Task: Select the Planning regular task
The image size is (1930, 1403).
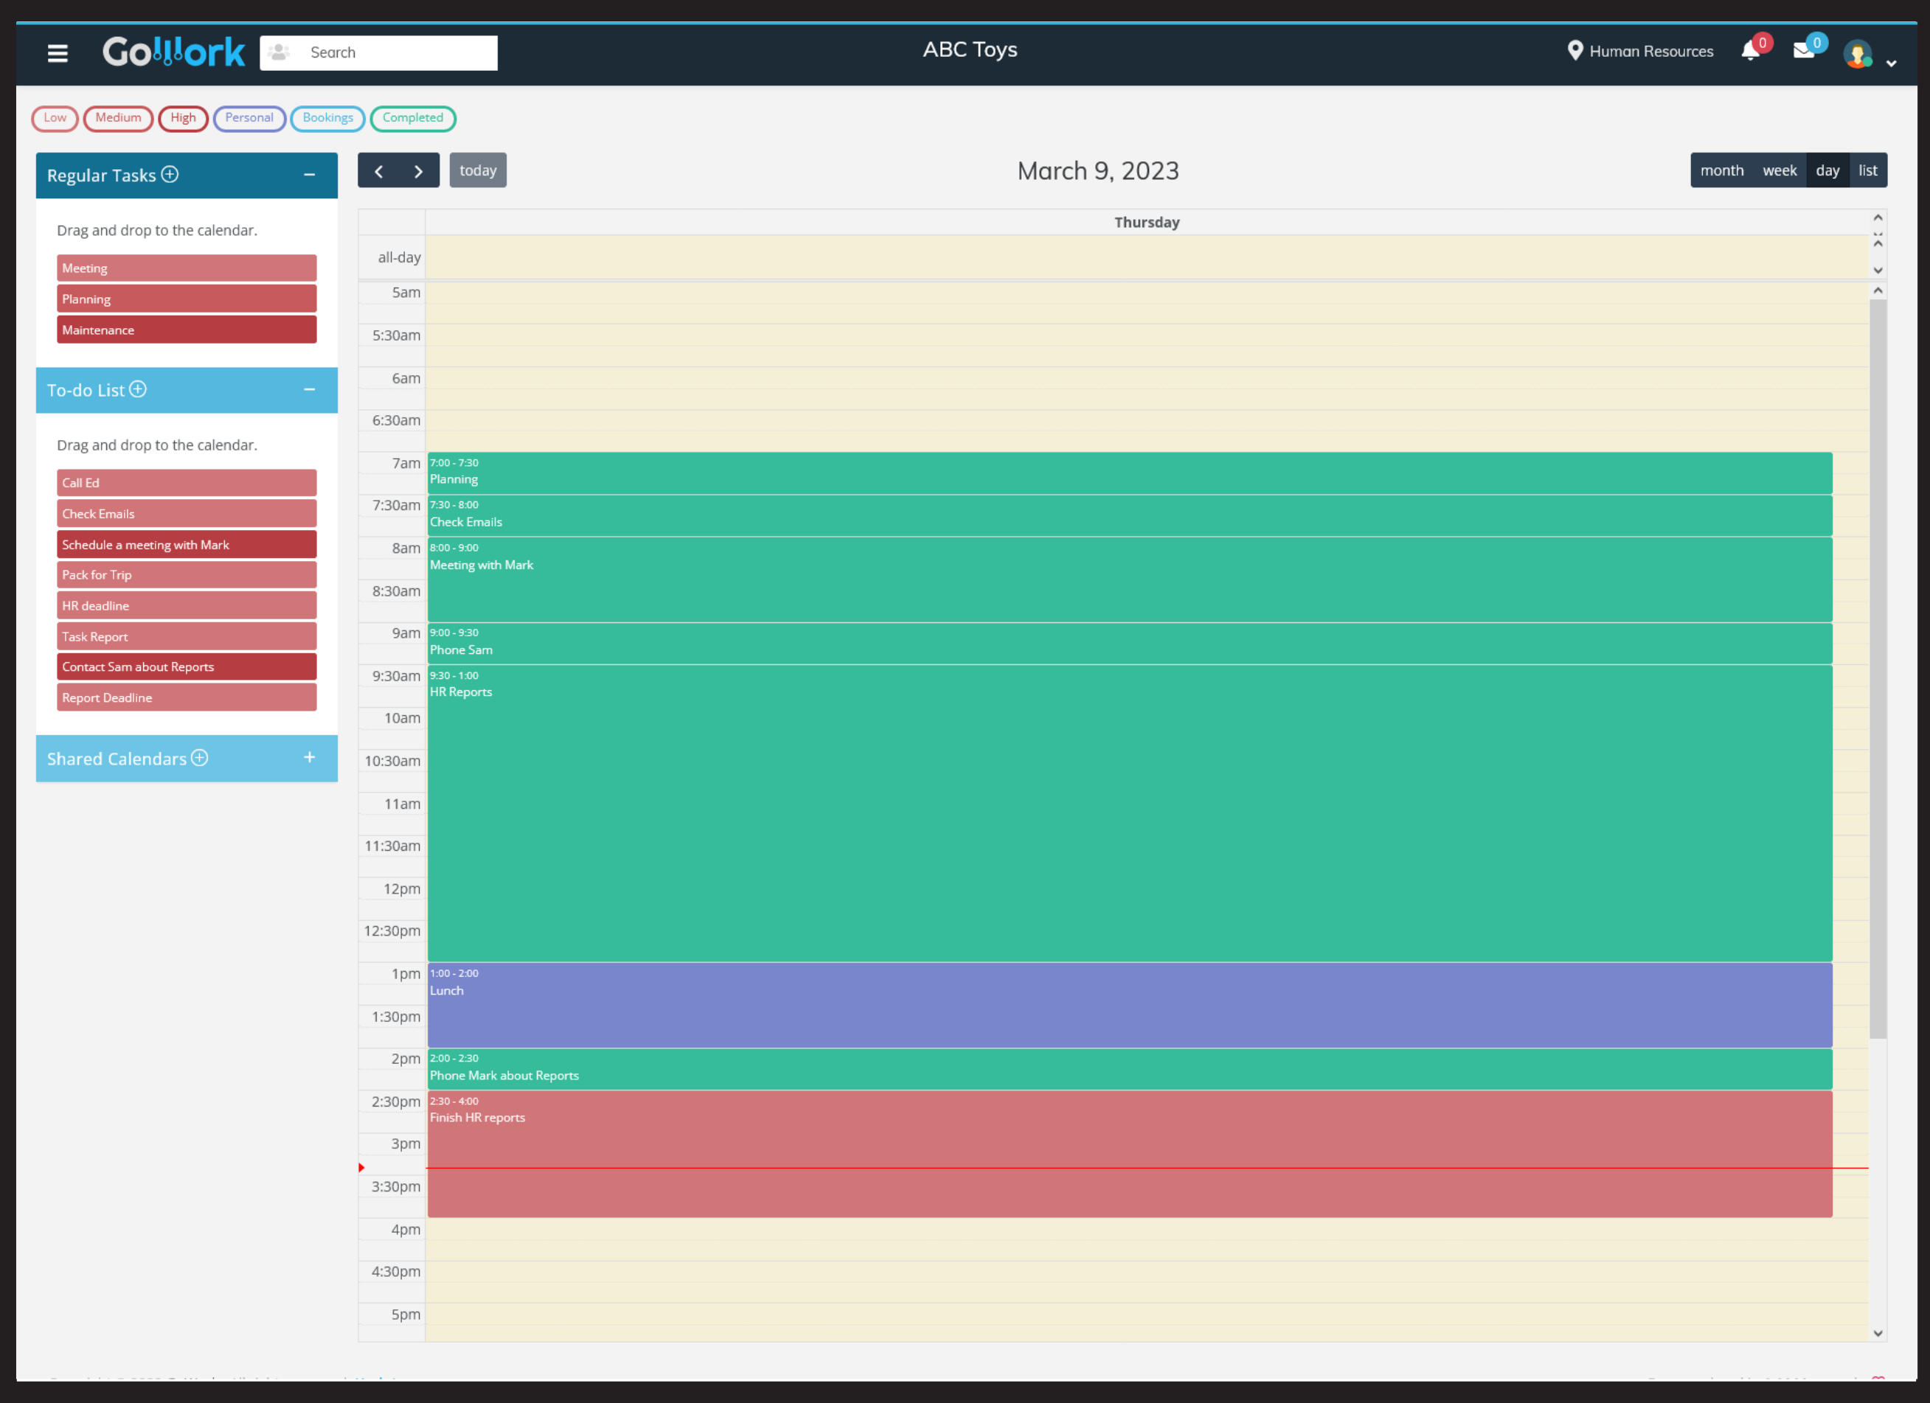Action: click(187, 299)
